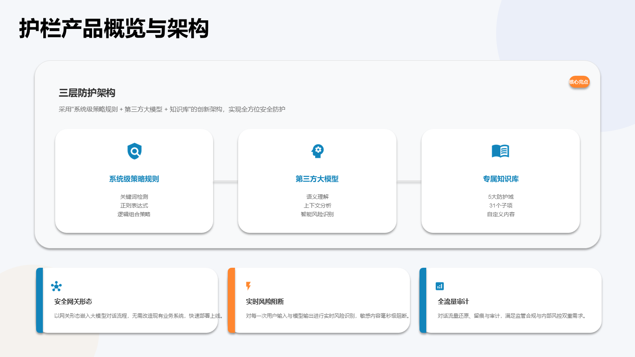
Task: Select the text 5大防护域
Action: coord(501,197)
